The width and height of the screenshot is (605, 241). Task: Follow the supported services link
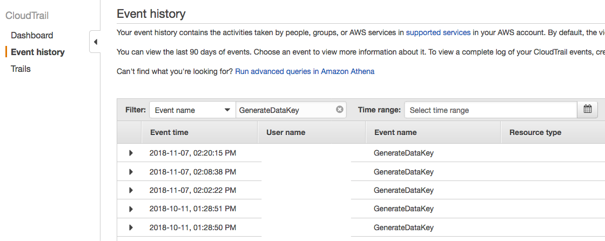pyautogui.click(x=438, y=32)
